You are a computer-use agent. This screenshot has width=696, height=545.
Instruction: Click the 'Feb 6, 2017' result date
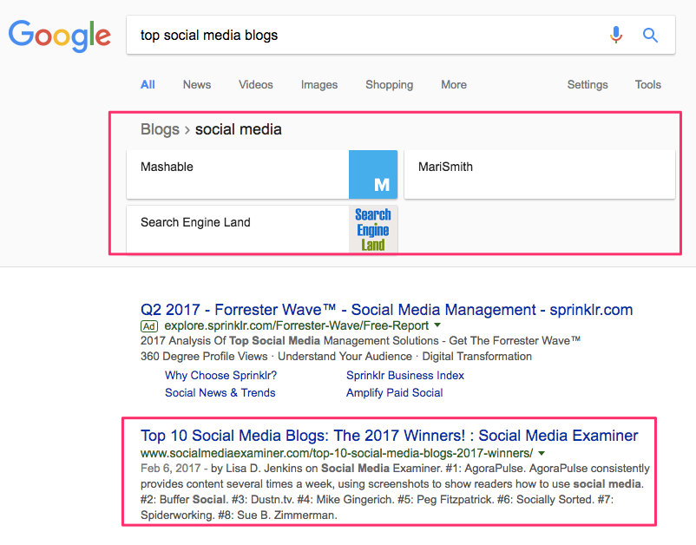[x=170, y=469]
